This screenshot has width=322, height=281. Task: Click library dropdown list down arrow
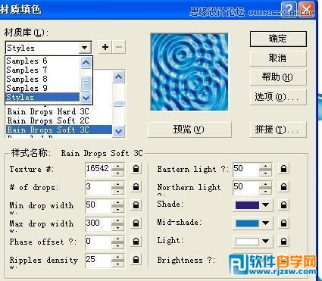[86, 98]
